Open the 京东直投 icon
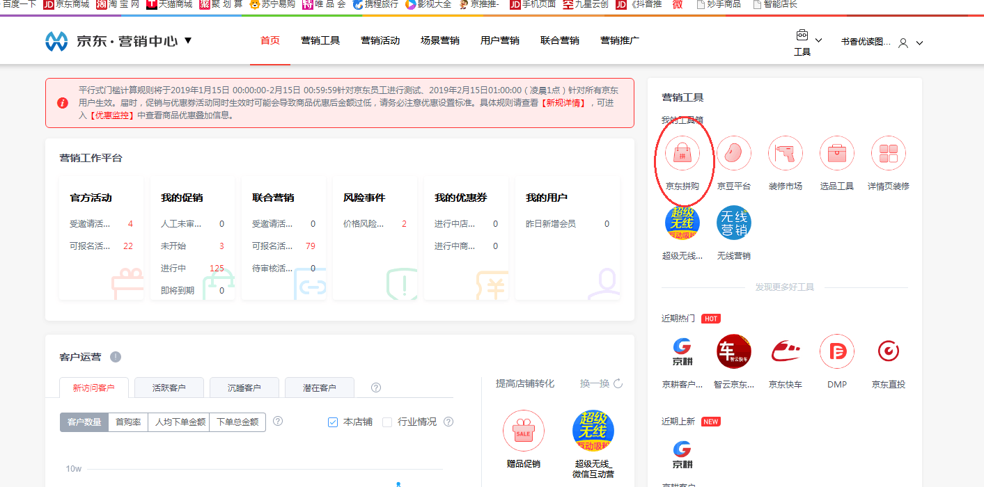 coord(888,351)
